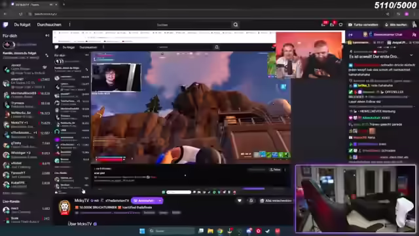The image size is (419, 236).
Task: Click the MckyTV channel avatar with LIVE badge
Action: 65,207
